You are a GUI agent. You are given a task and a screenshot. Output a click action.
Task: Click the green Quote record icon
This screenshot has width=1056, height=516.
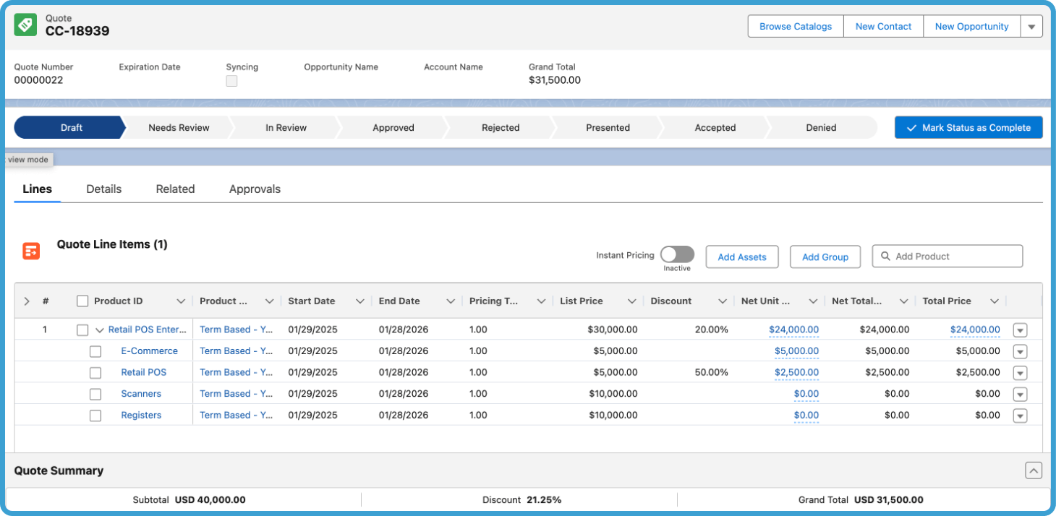click(25, 24)
